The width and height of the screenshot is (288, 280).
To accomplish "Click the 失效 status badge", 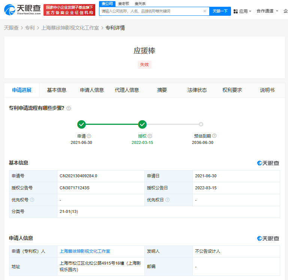I will click(x=144, y=64).
